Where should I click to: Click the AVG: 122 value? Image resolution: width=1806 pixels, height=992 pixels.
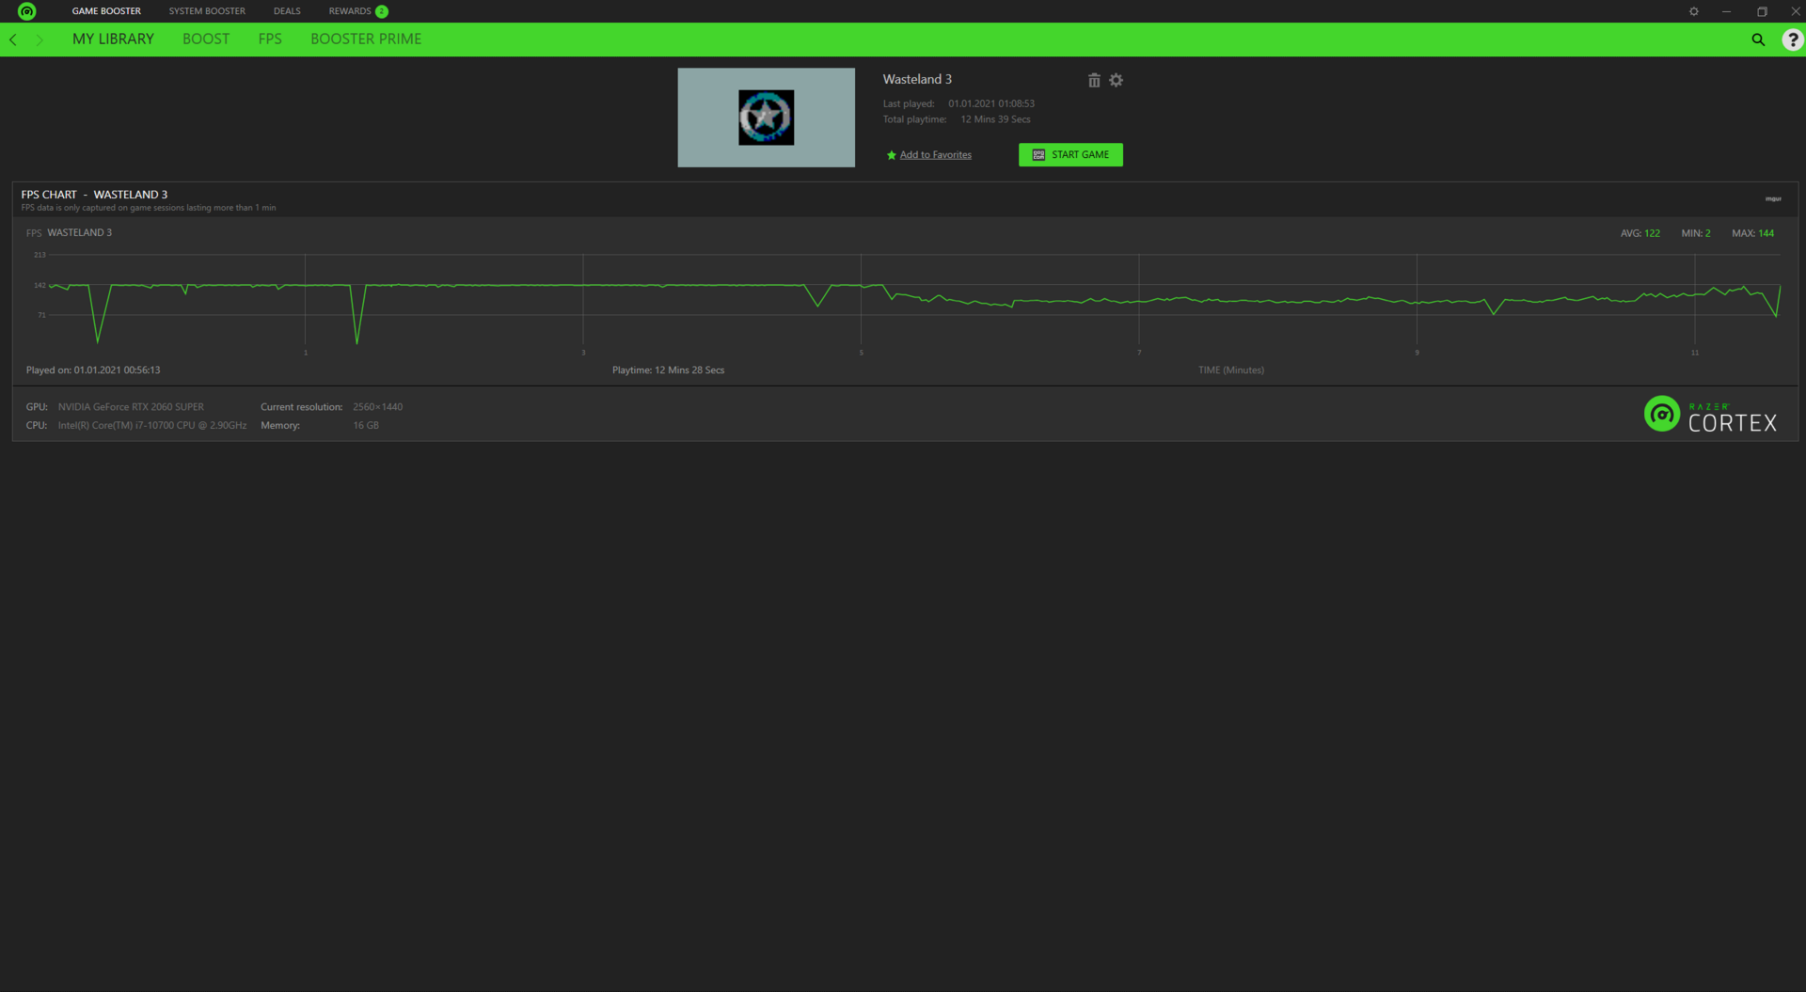pyautogui.click(x=1640, y=233)
